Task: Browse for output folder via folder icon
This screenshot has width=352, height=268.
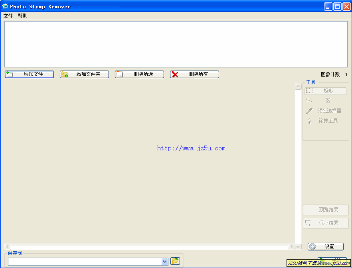Action: (x=175, y=261)
